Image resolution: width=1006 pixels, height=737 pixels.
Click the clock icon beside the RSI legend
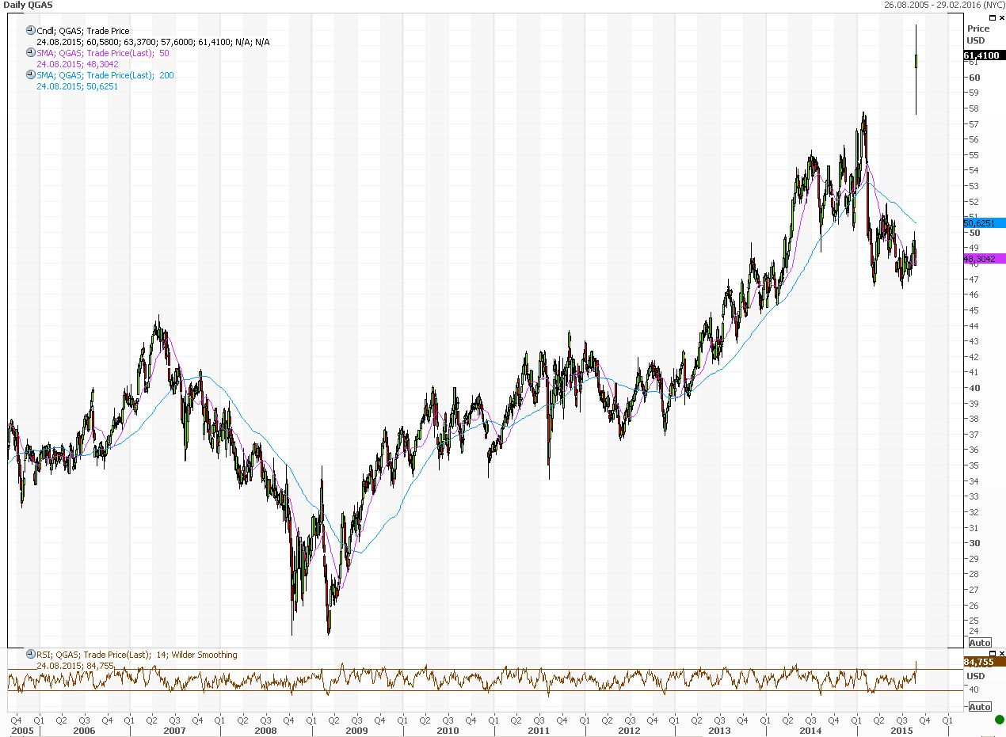tap(31, 655)
